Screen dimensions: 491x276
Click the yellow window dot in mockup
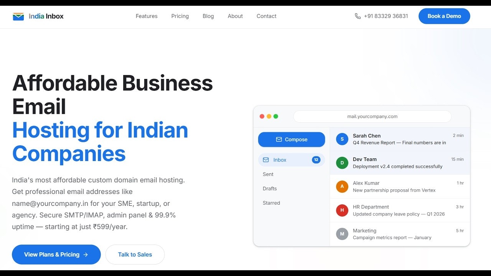point(269,117)
